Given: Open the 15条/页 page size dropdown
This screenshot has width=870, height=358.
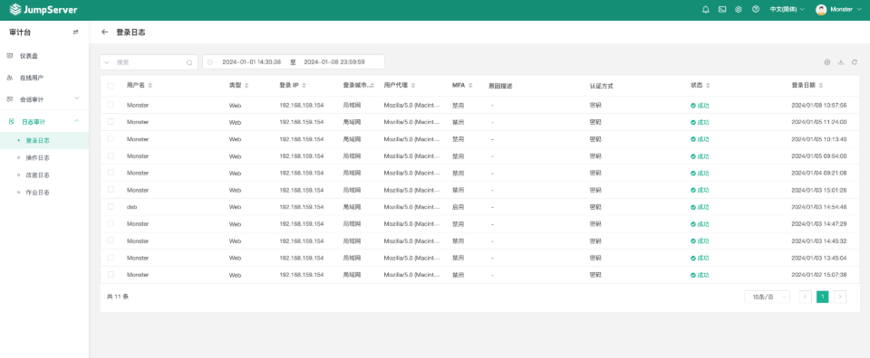Looking at the screenshot, I should 767,297.
